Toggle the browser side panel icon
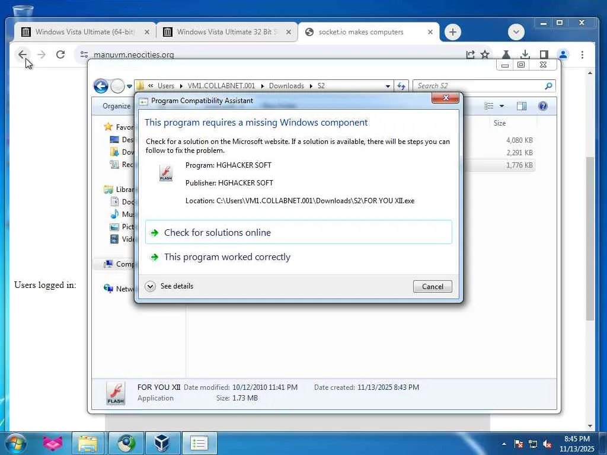 click(x=544, y=55)
